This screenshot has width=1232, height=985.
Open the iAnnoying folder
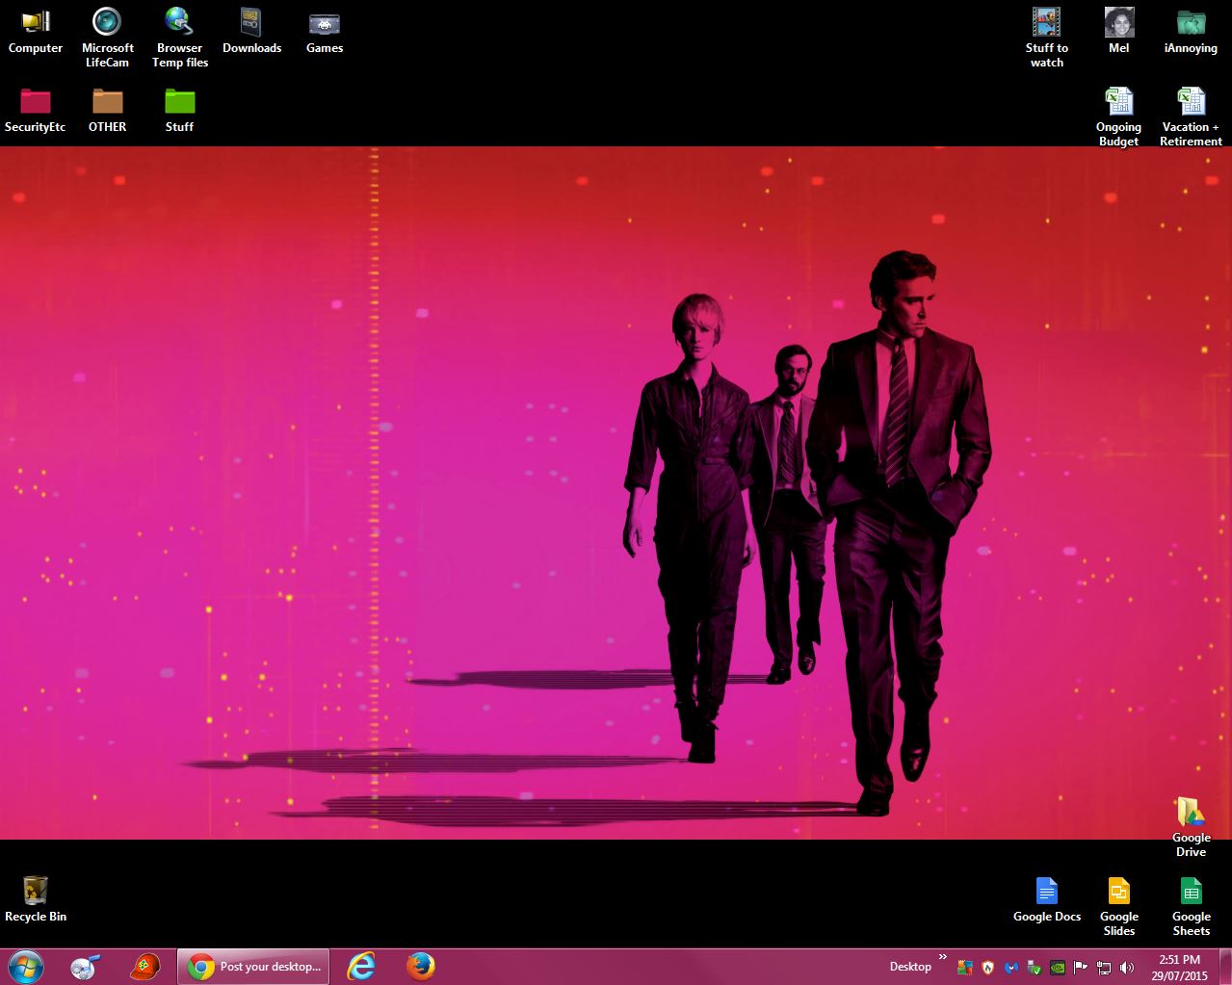point(1191,31)
